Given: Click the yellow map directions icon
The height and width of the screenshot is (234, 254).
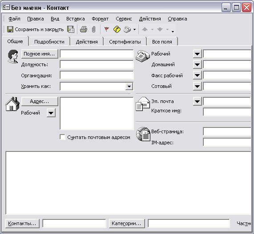Looking at the screenshot, I should coord(117,29).
